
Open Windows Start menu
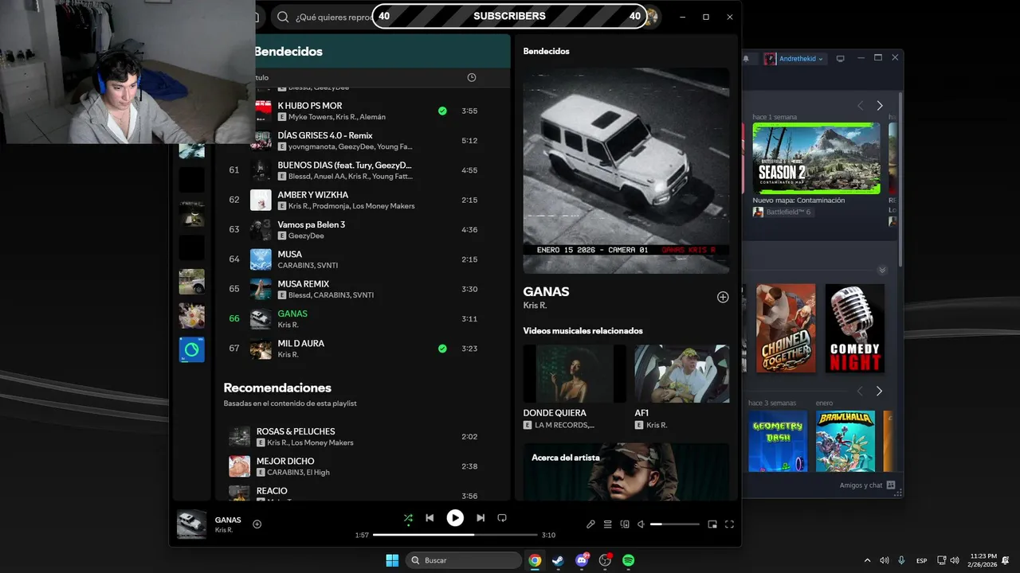[392, 560]
